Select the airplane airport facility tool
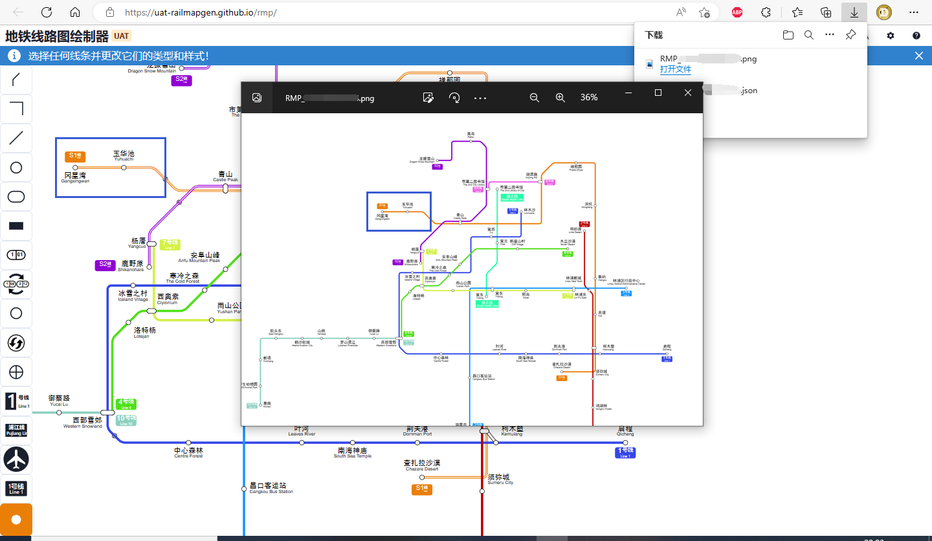Viewport: 932px width, 541px height. tap(16, 459)
